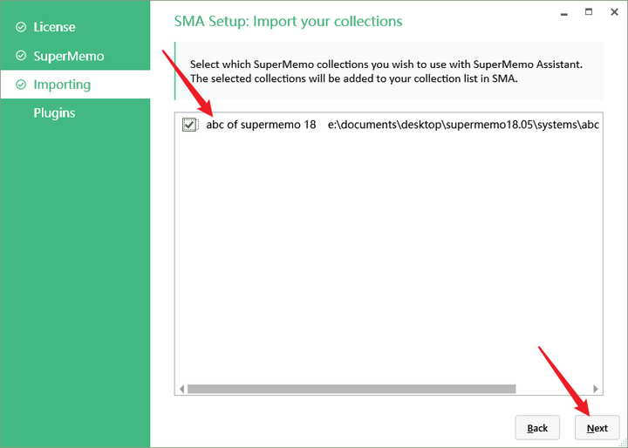
Task: Select the collection name 'abc of supermemo 18'
Action: [x=261, y=125]
